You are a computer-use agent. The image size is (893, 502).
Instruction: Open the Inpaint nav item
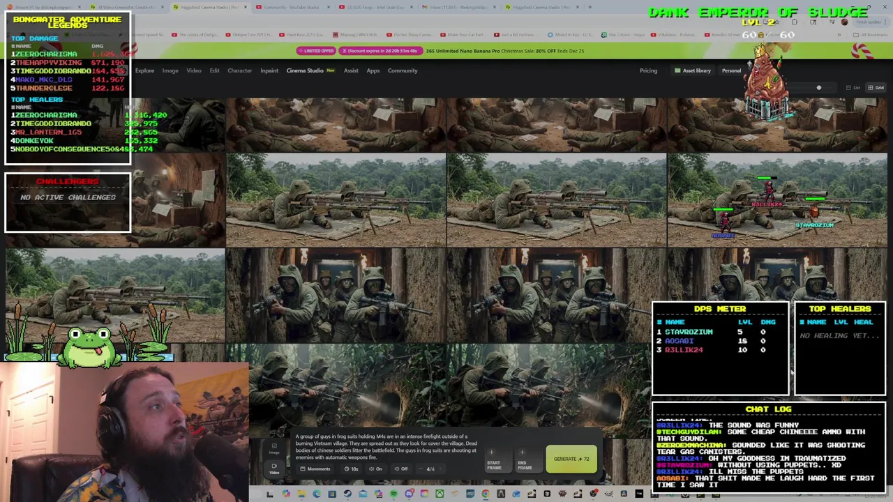269,70
